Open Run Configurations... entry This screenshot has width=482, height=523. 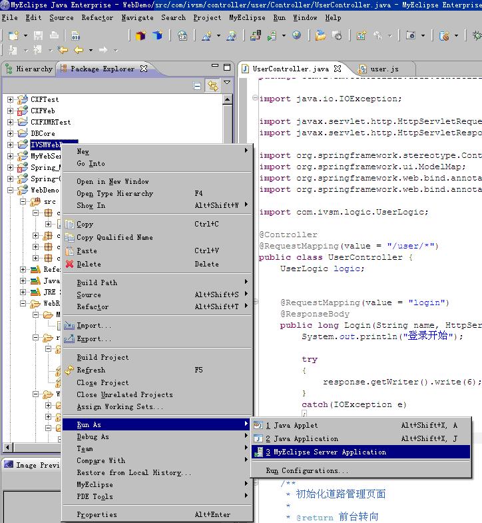coord(361,470)
